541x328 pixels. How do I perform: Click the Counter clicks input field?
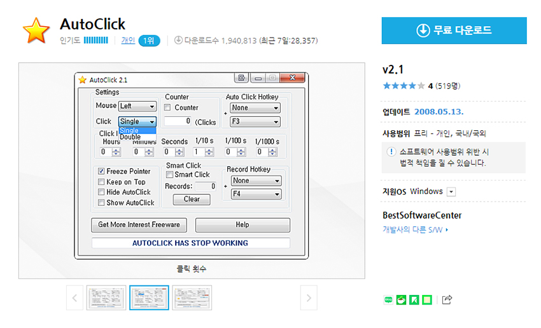178,121
